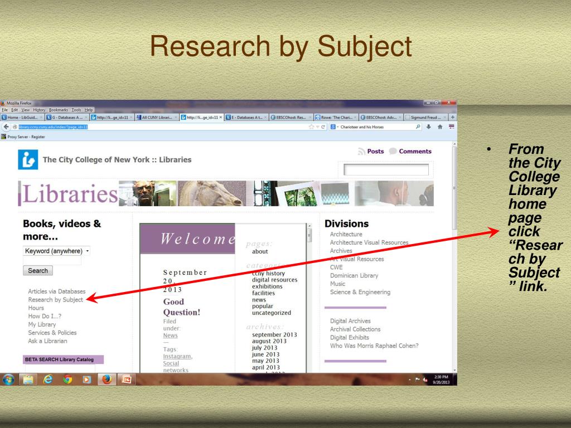Open the History menu
571x428 pixels.
pos(40,110)
